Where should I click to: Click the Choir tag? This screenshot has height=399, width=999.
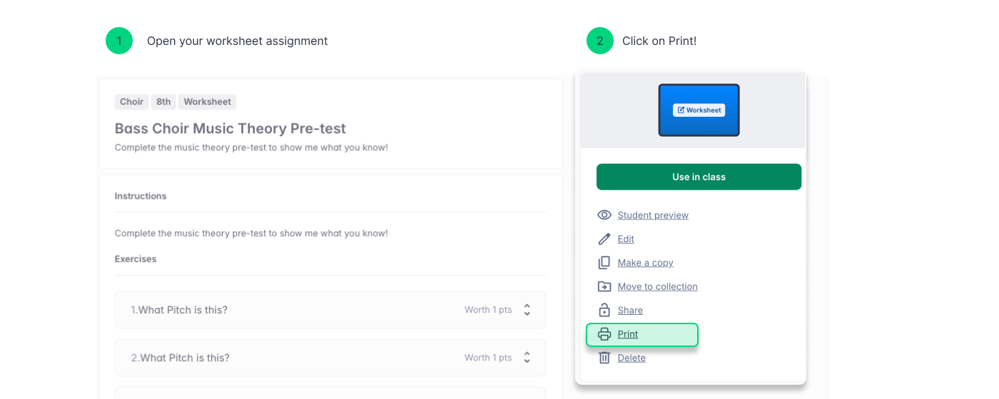(131, 102)
